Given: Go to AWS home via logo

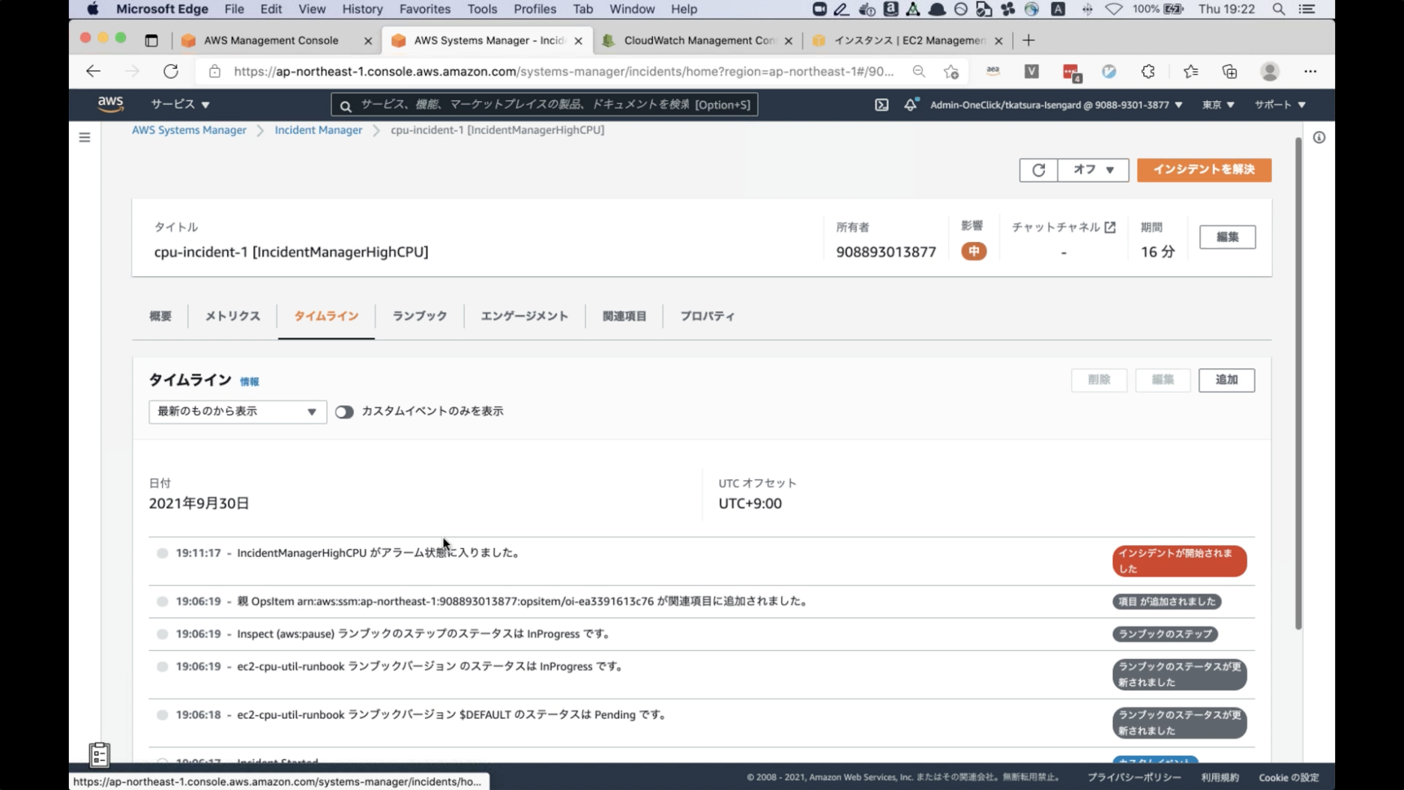Looking at the screenshot, I should (110, 104).
